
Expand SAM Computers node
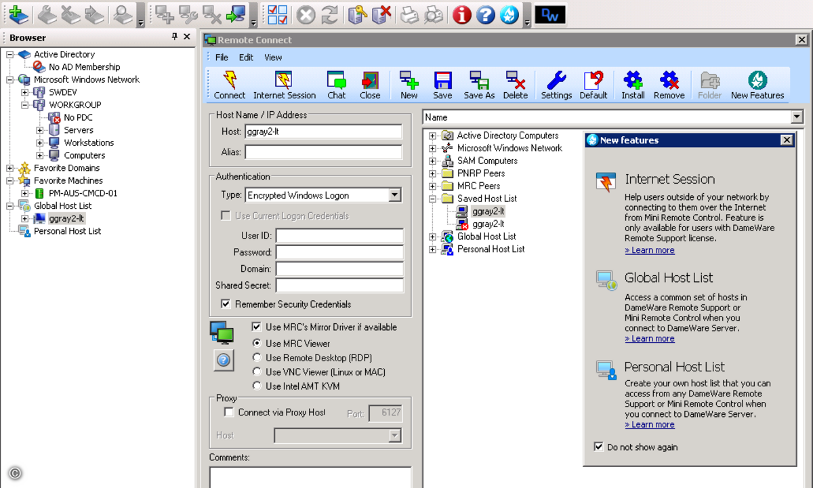click(432, 161)
